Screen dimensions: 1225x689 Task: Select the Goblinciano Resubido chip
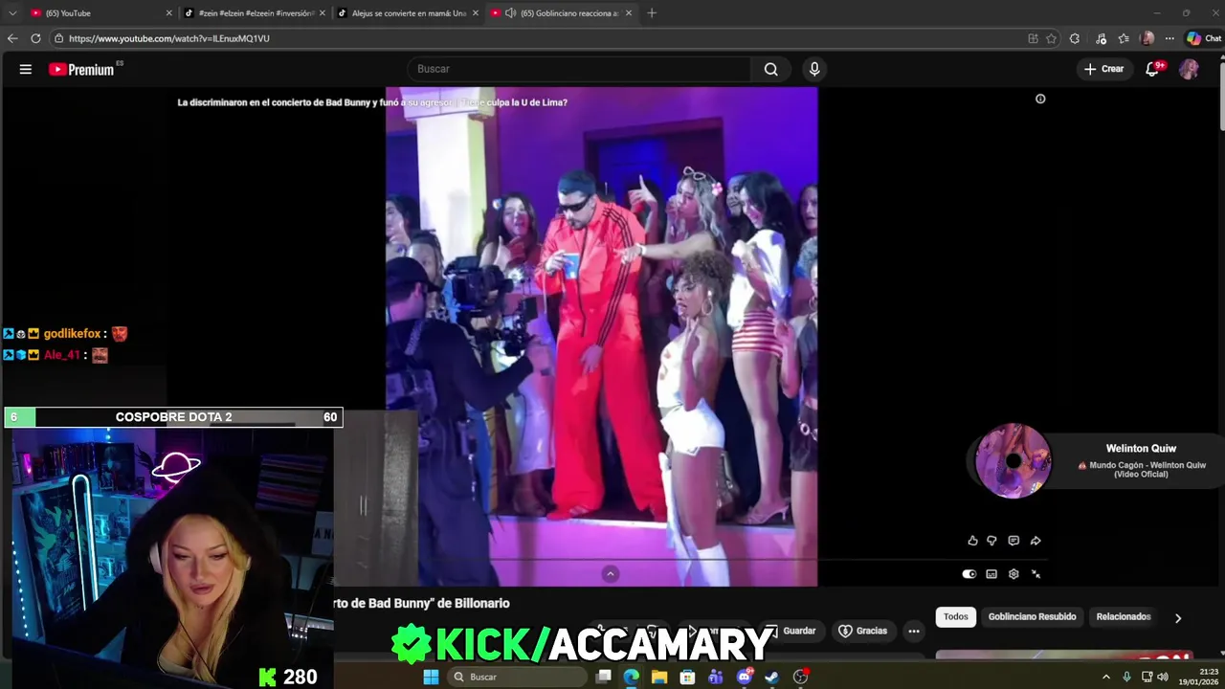(x=1032, y=617)
